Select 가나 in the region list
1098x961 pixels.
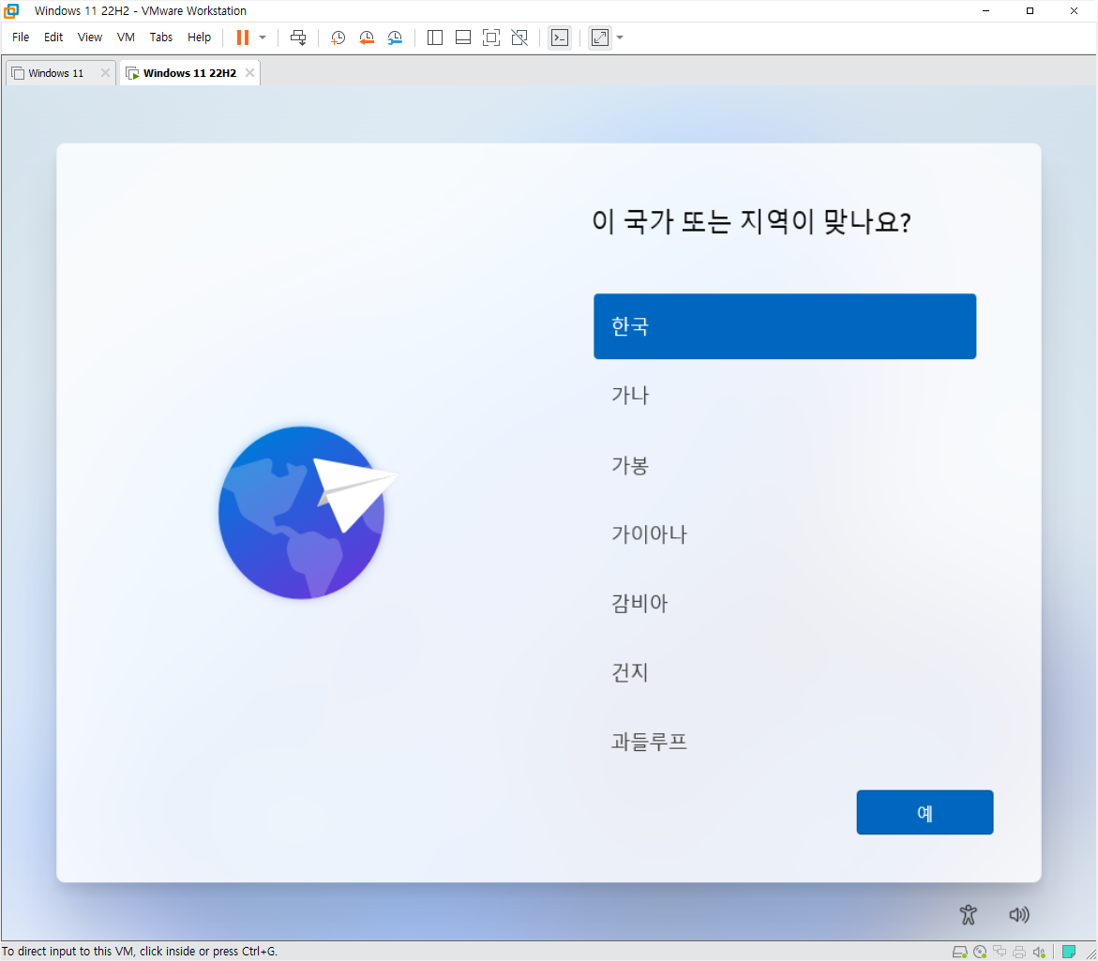tap(784, 396)
